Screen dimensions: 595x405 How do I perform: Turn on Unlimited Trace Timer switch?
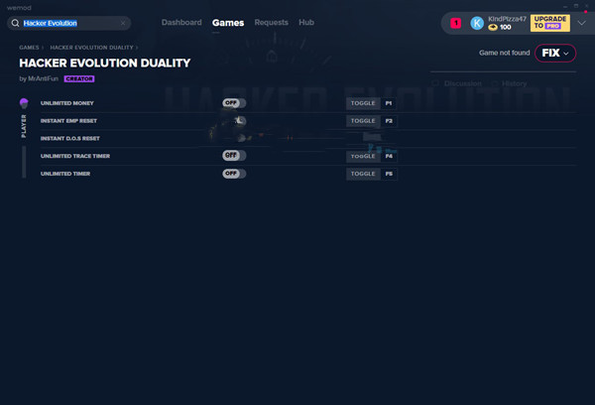234,156
